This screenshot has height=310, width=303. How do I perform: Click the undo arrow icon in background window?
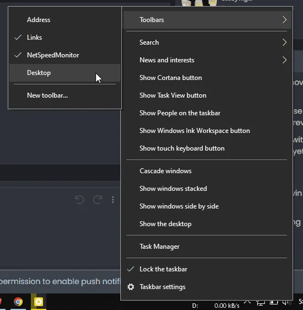(x=79, y=200)
